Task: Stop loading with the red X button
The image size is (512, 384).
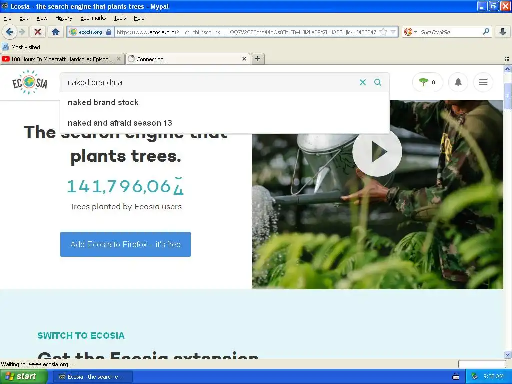Action: 38,32
